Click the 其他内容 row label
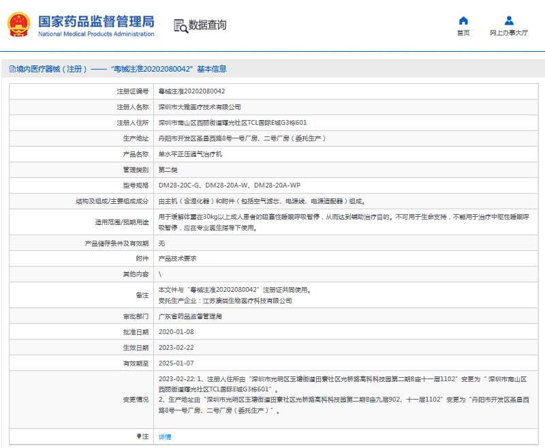 coord(136,274)
